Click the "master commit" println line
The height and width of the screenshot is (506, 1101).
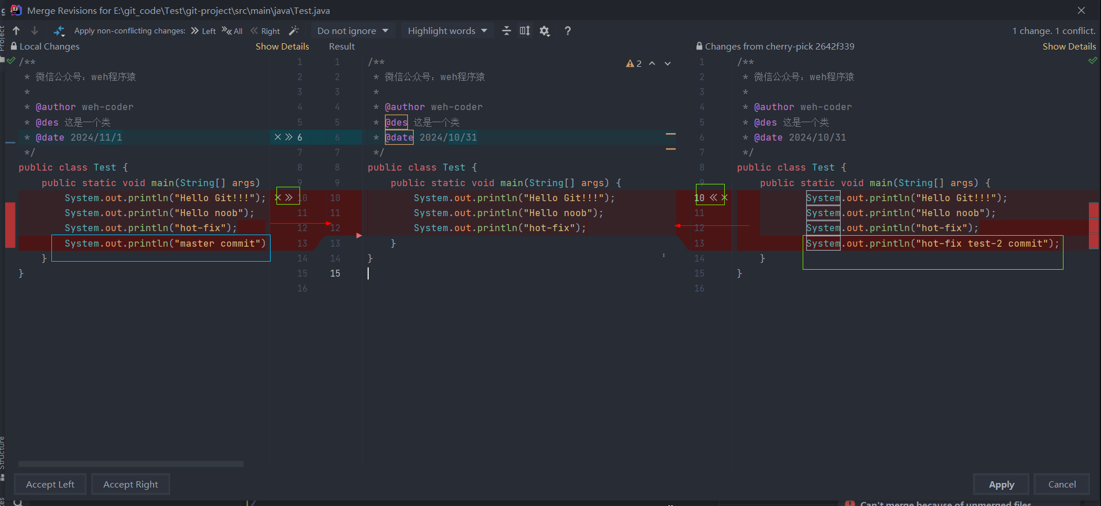165,243
